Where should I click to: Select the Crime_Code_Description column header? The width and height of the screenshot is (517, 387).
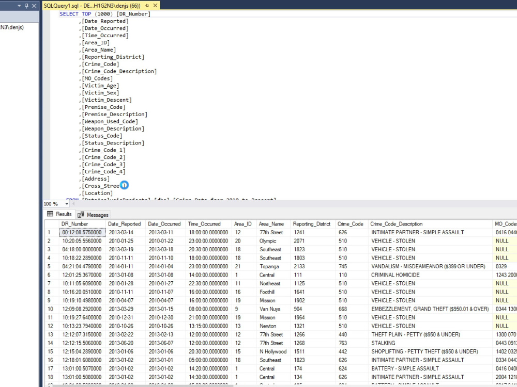click(430, 224)
